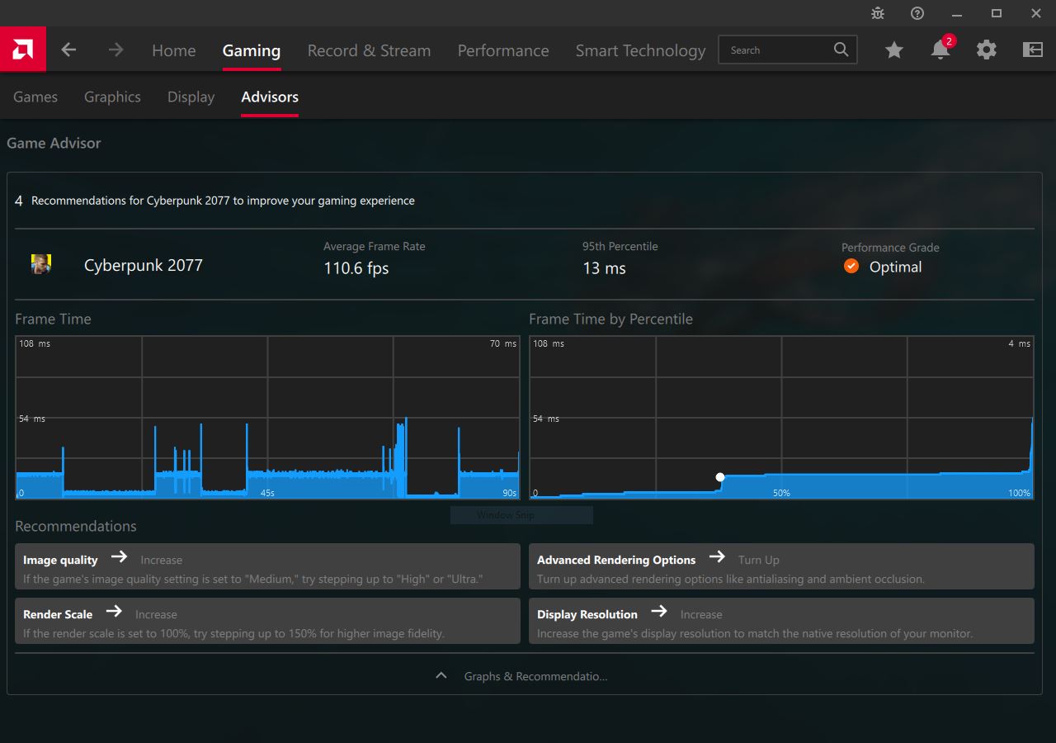
Task: Click the Recommendations for Cyberpunk 2077 summary line
Action: click(x=223, y=200)
